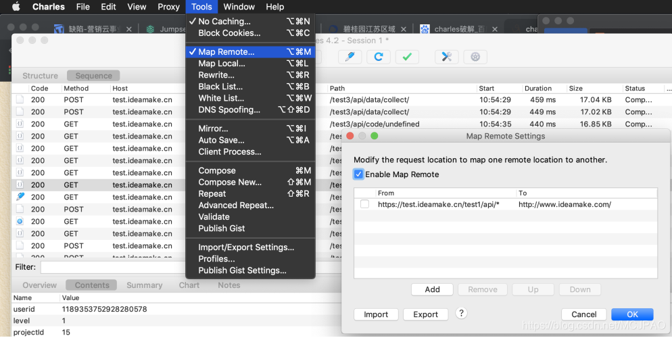Toggle No Caching in Tools menu

coord(250,21)
